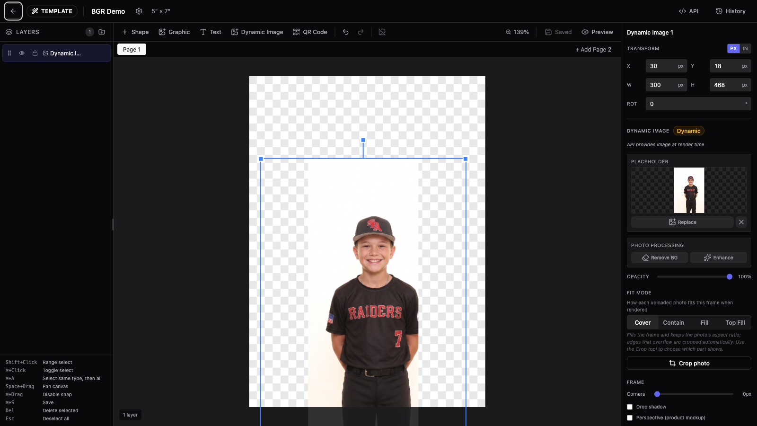Add a Text element
The image size is (757, 426).
(x=211, y=32)
